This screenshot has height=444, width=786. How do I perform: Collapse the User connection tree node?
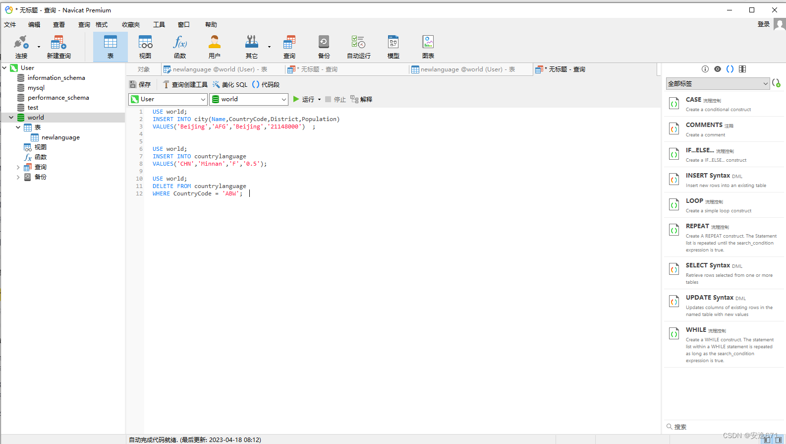click(x=4, y=67)
